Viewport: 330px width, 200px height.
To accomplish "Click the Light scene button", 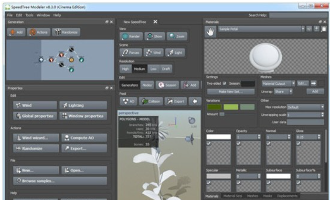I will point(175,52).
